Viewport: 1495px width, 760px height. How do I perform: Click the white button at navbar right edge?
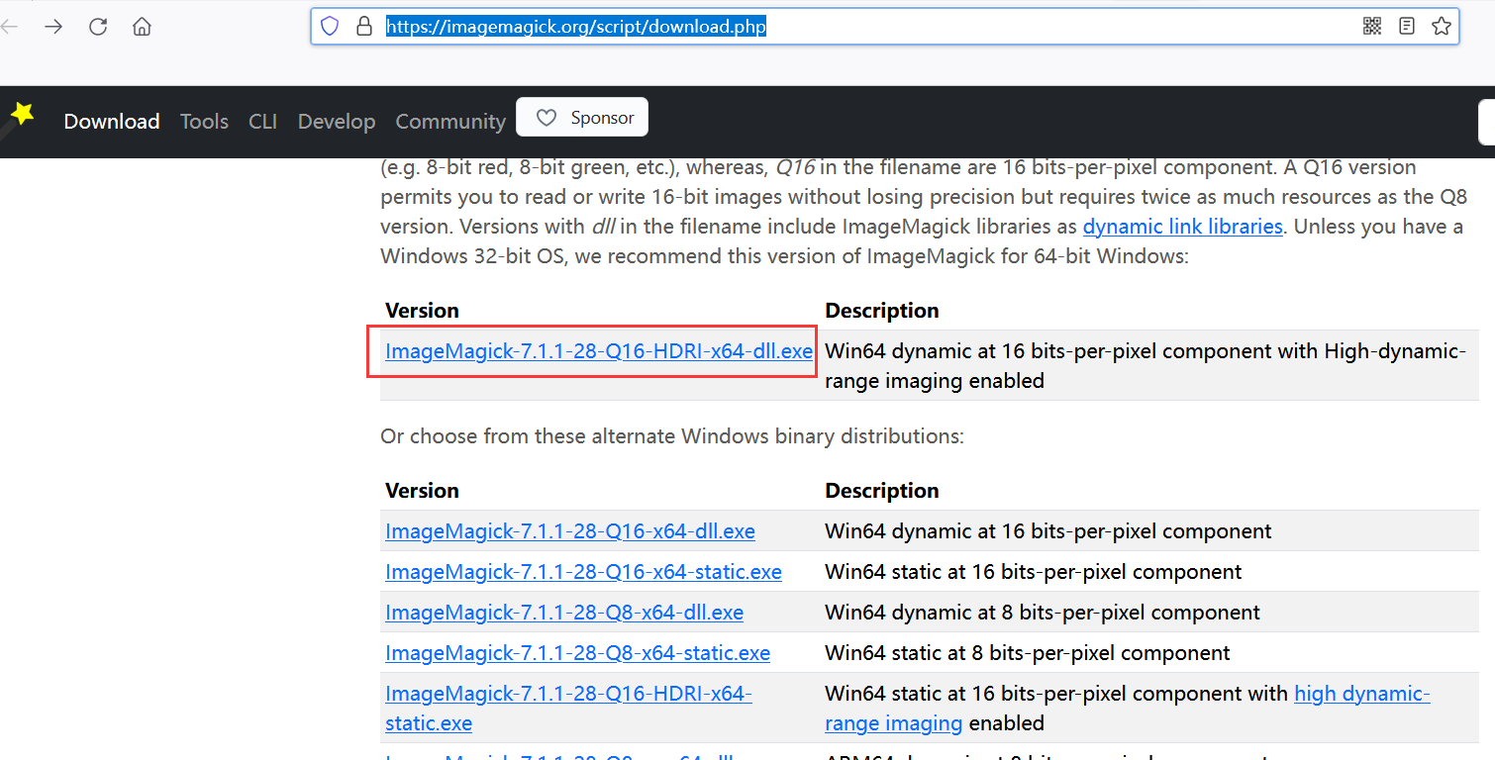point(1486,122)
